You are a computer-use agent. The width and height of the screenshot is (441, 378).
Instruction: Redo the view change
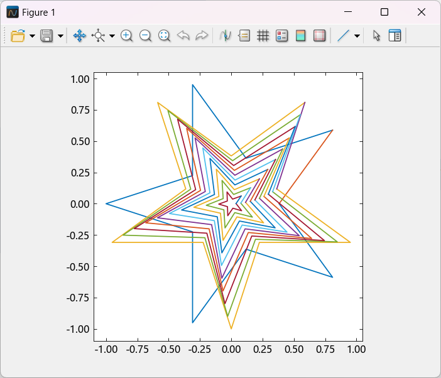tap(202, 36)
